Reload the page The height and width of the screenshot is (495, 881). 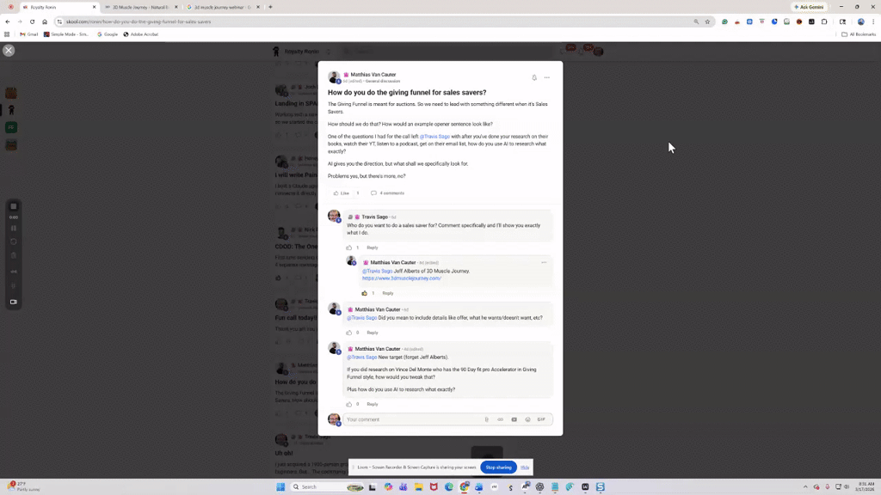32,21
